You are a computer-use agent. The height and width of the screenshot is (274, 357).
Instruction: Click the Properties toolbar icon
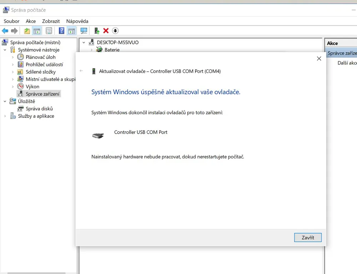pos(49,31)
